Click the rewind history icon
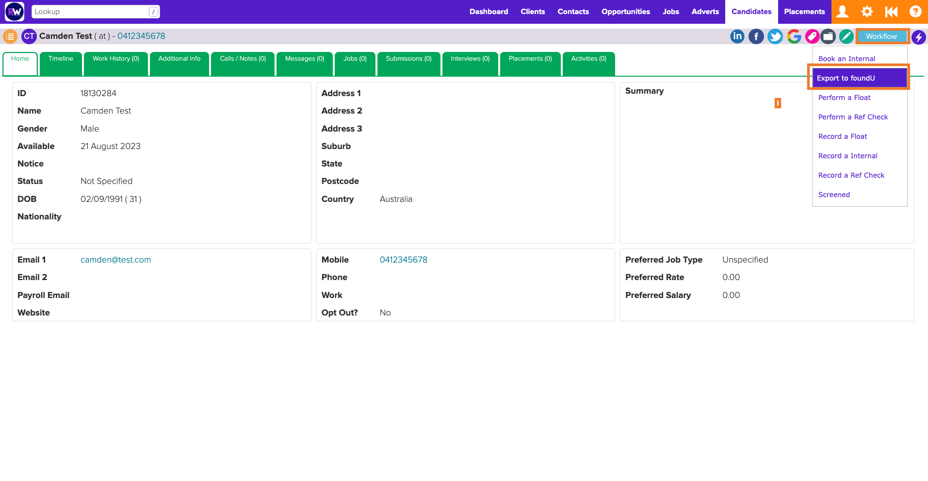Image resolution: width=928 pixels, height=481 pixels. [x=891, y=12]
